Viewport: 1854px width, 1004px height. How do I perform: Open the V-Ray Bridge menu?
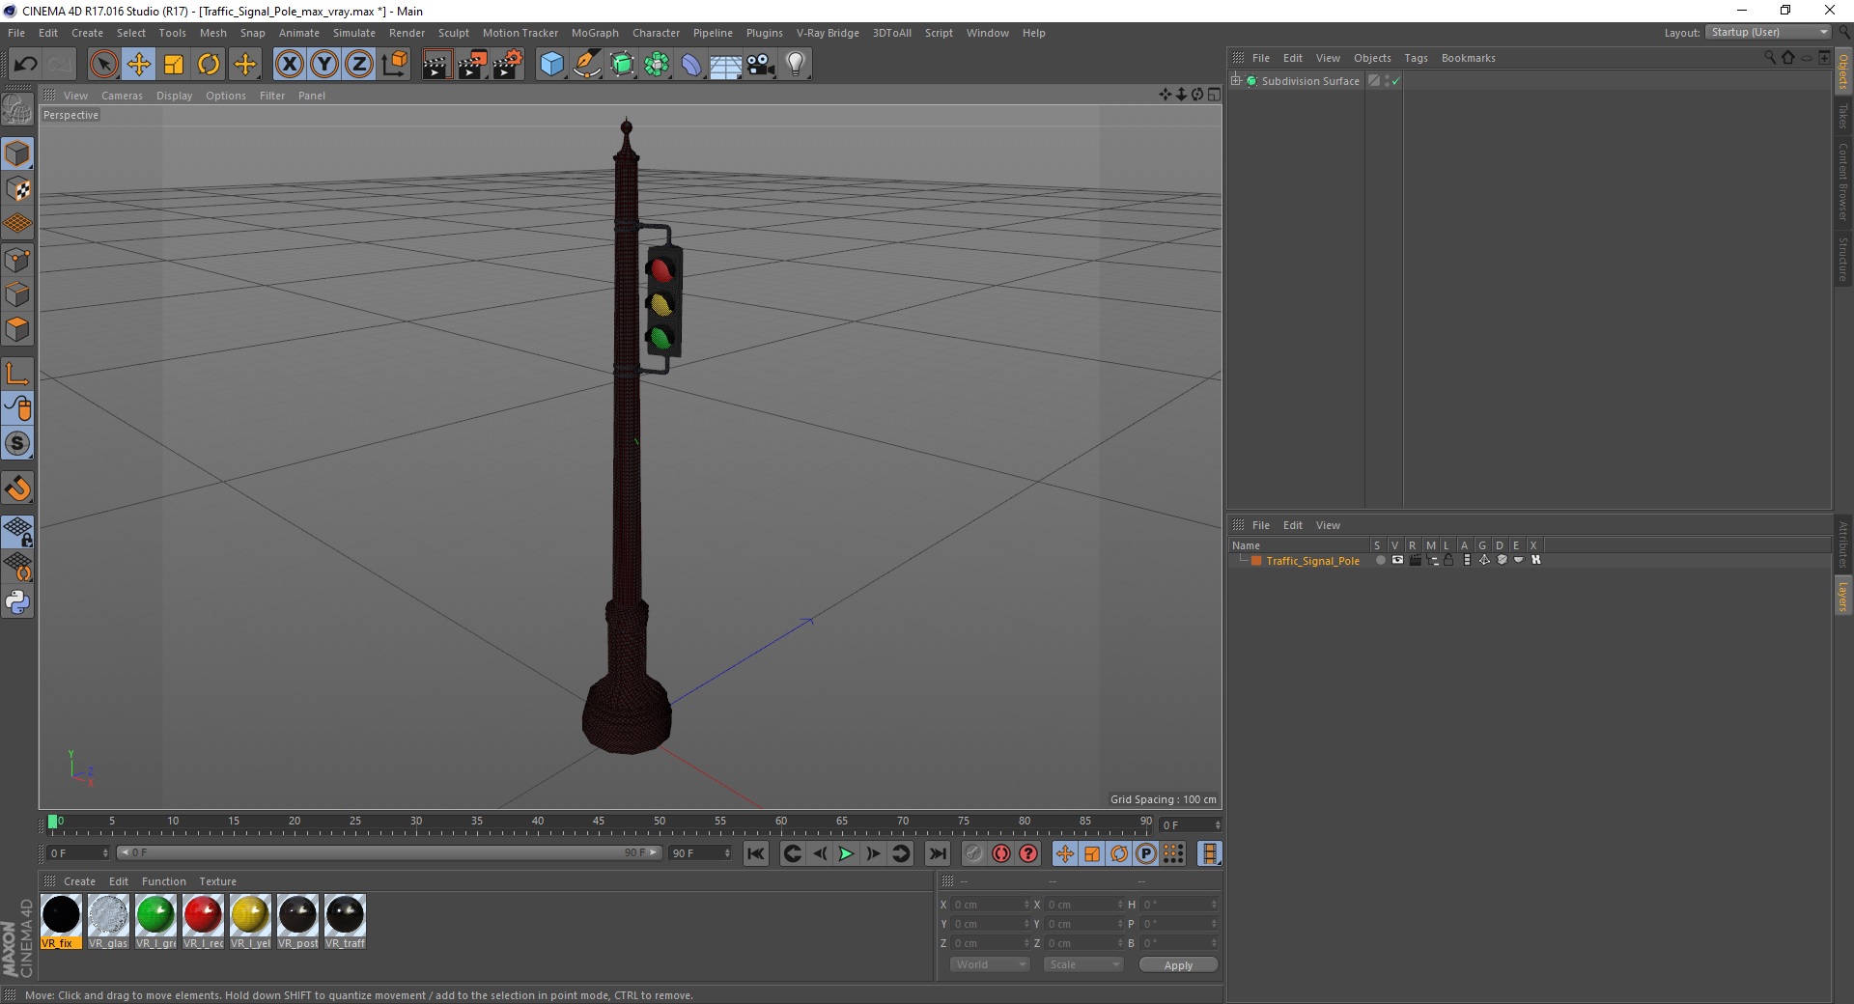pyautogui.click(x=828, y=33)
